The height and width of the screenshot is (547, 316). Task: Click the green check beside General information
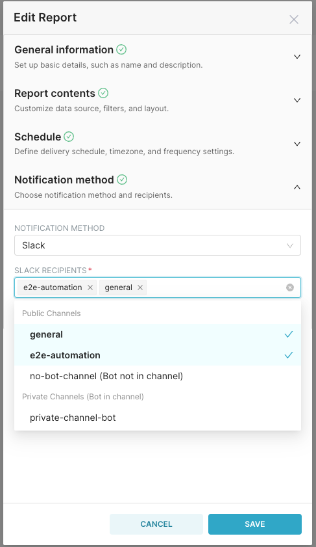click(x=121, y=49)
